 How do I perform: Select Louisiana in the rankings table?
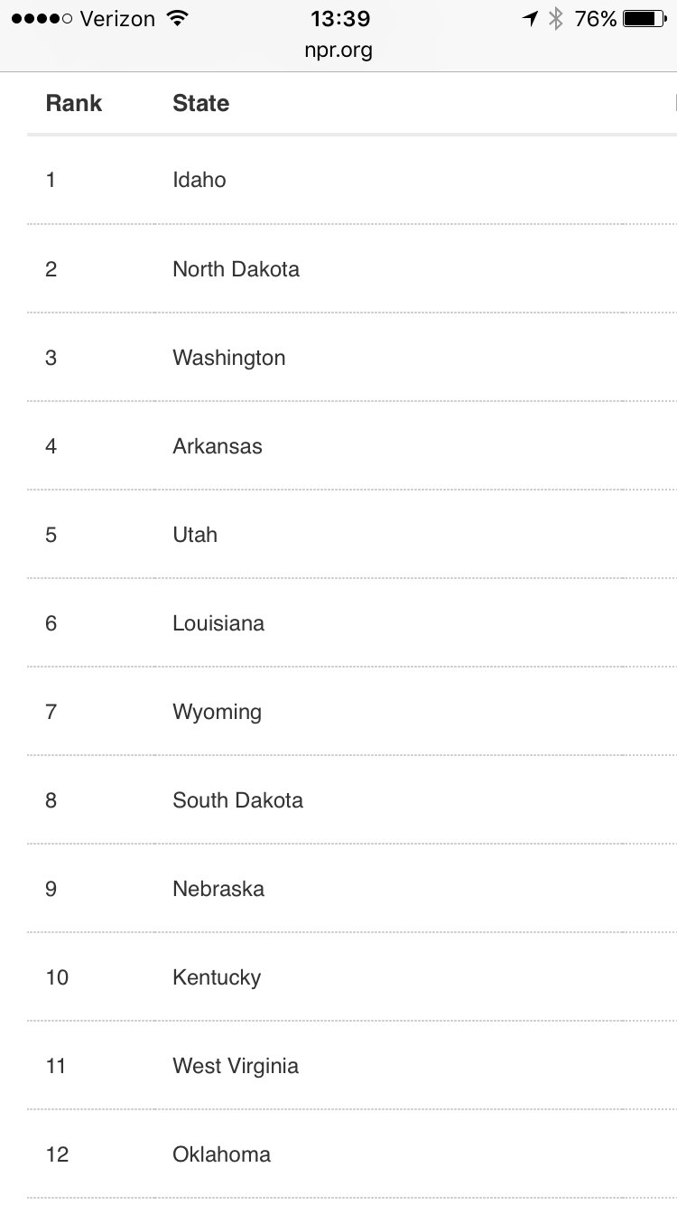[218, 623]
